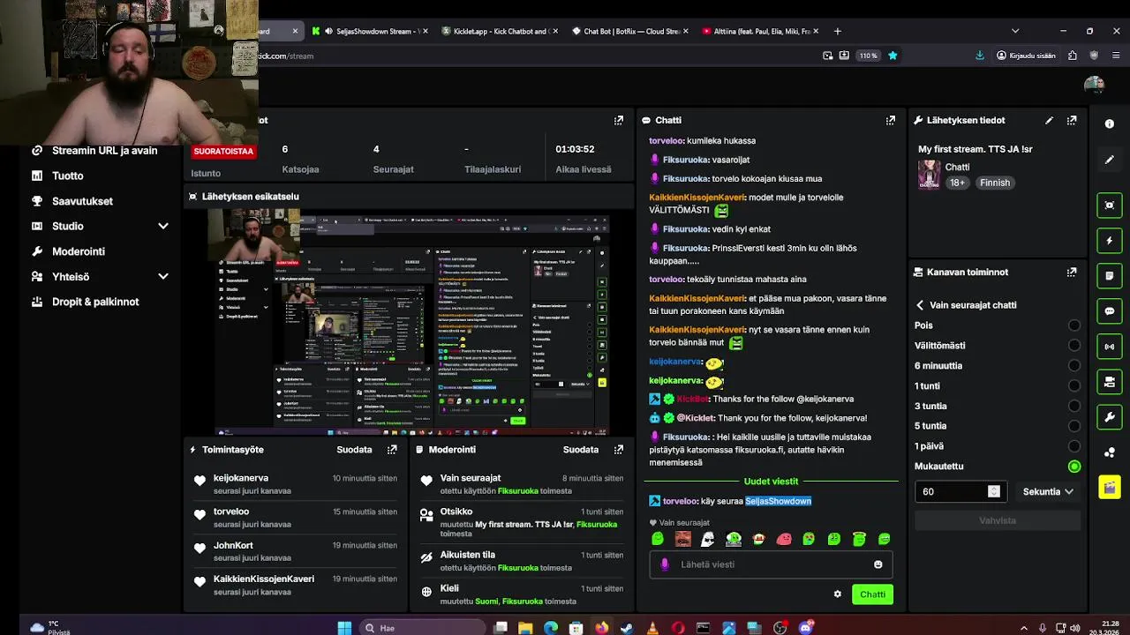Switch to Chat Bot BotRix tab
Image resolution: width=1130 pixels, height=635 pixels.
pyautogui.click(x=629, y=31)
